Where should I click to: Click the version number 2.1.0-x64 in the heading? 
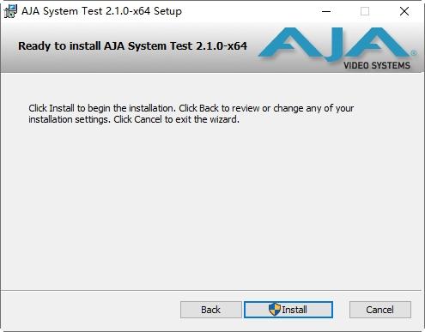click(222, 45)
